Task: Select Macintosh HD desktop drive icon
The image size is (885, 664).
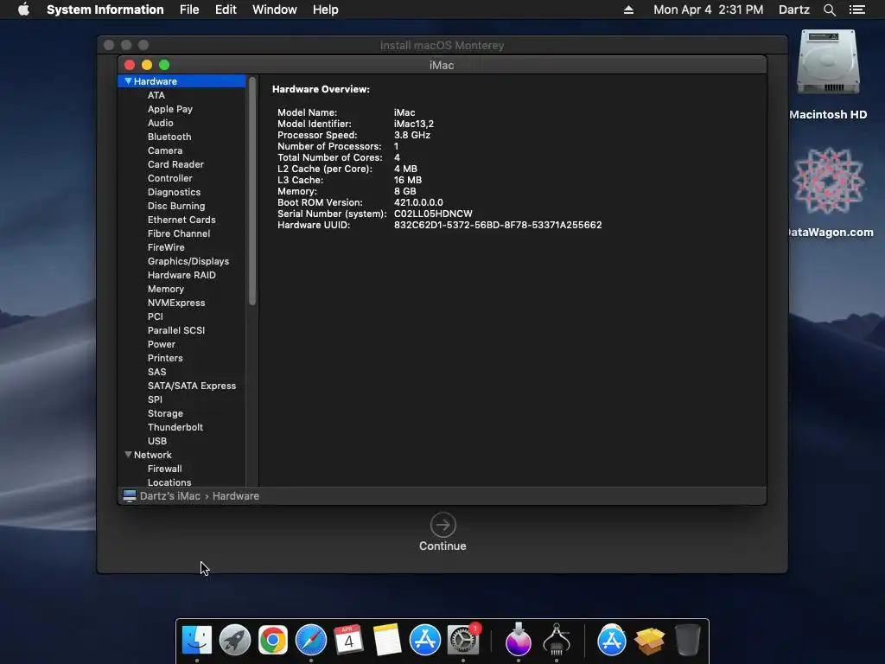Action: coord(828,62)
